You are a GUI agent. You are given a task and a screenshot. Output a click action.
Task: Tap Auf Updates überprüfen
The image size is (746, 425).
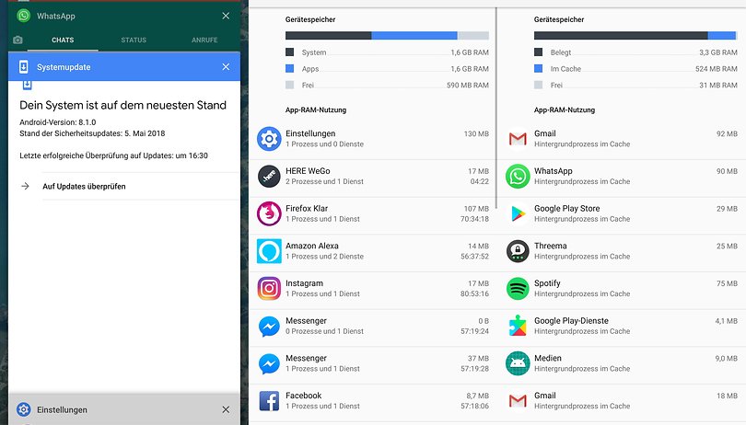click(x=85, y=187)
